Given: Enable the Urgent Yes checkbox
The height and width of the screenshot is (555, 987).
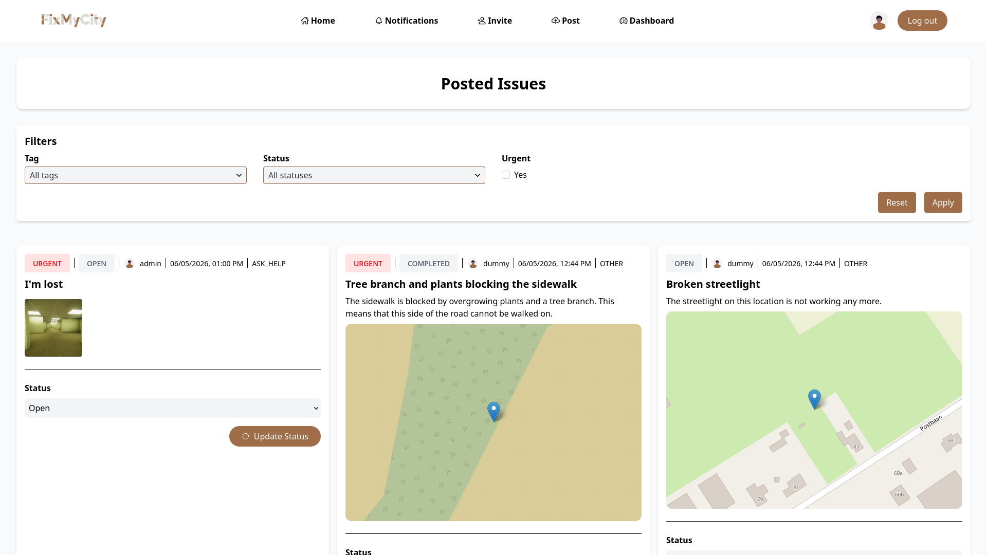Looking at the screenshot, I should [x=506, y=175].
